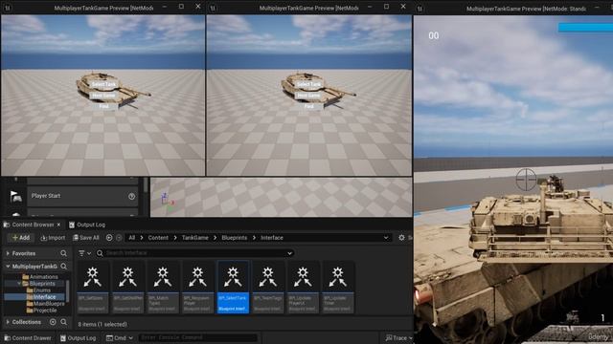The image size is (613, 344).
Task: Switch to the Output Log tab
Action: (x=87, y=225)
